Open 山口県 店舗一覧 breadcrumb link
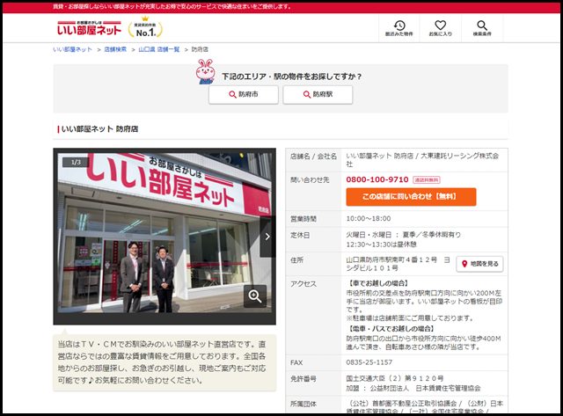563x416 pixels. tap(158, 49)
